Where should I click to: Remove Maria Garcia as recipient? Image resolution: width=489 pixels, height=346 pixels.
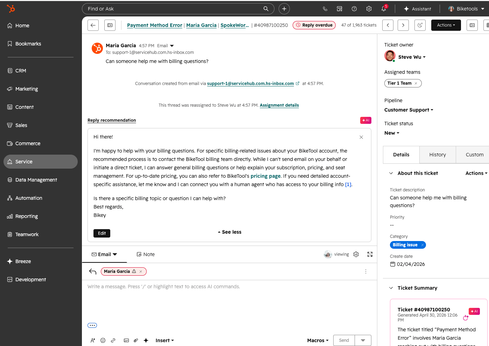141,271
